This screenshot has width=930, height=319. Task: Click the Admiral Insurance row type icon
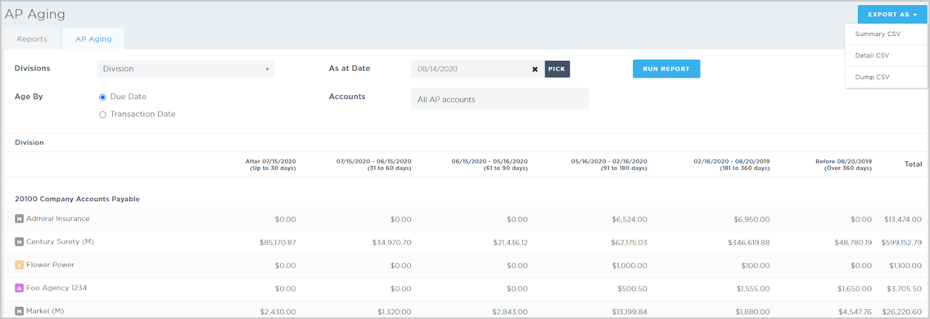(19, 219)
